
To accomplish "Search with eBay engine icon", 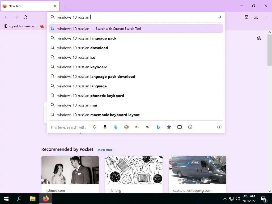I will point(137,127).
